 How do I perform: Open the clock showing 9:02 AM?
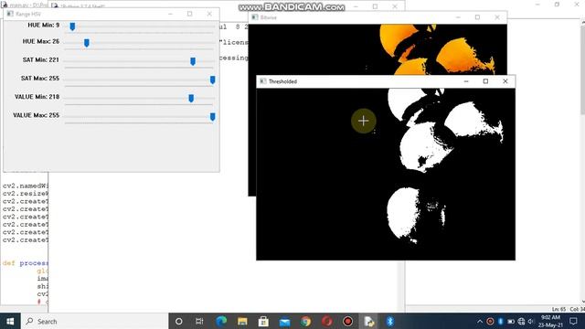tap(550, 321)
